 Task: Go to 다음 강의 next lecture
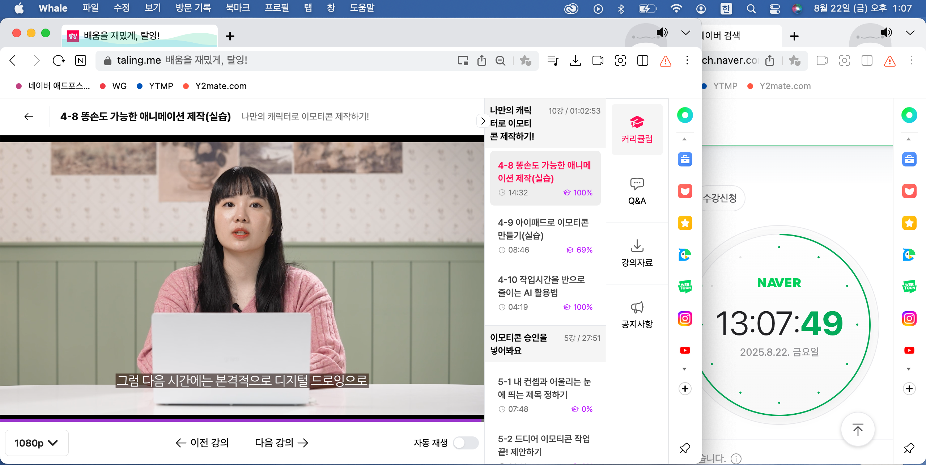(281, 443)
